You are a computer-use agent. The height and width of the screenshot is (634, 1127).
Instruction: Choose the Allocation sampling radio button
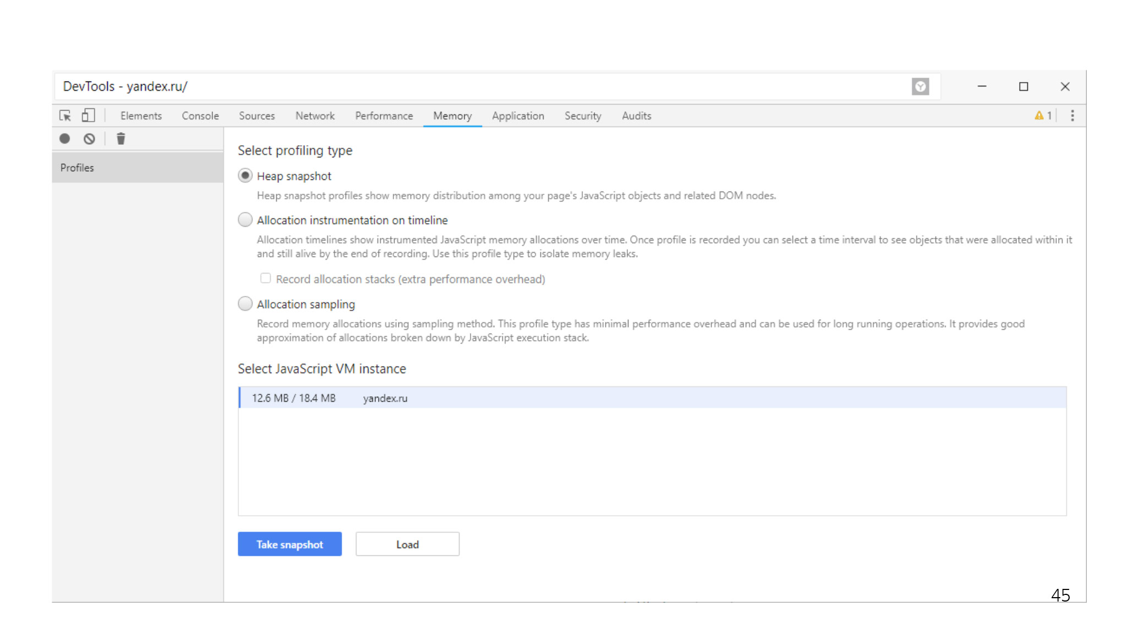click(245, 304)
